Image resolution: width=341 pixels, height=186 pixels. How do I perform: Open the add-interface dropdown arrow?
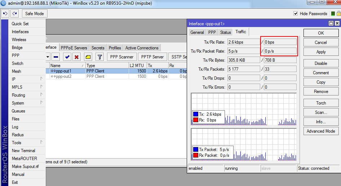tap(48, 57)
